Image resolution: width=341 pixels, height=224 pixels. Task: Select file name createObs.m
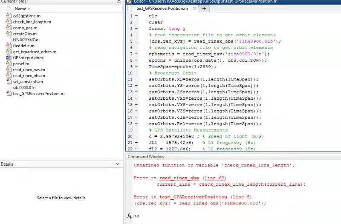click(x=25, y=34)
